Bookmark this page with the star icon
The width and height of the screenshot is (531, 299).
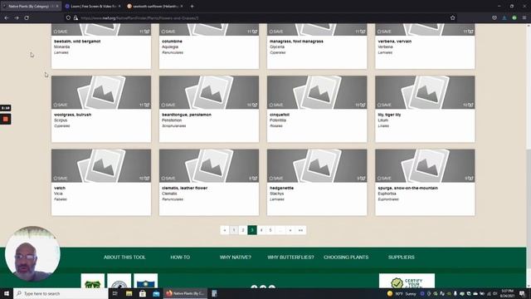452,17
